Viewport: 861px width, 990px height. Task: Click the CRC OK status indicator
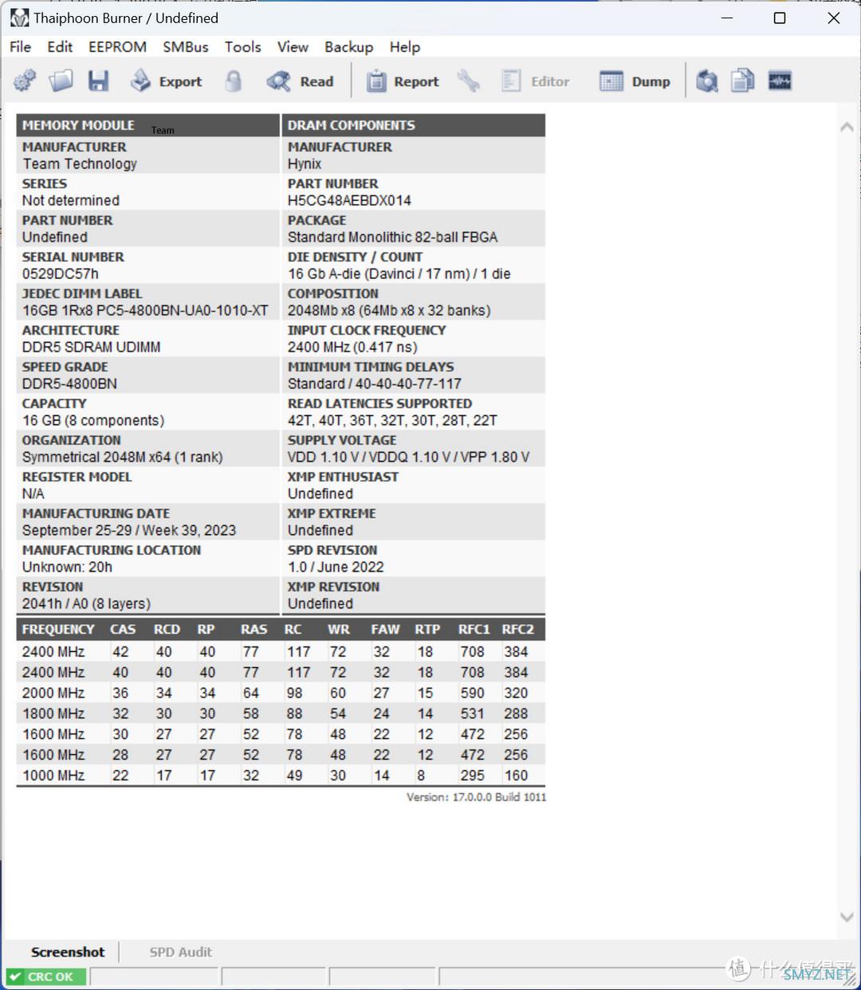click(x=45, y=976)
